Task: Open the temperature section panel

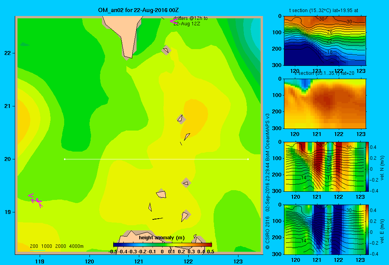Action: coord(325,41)
